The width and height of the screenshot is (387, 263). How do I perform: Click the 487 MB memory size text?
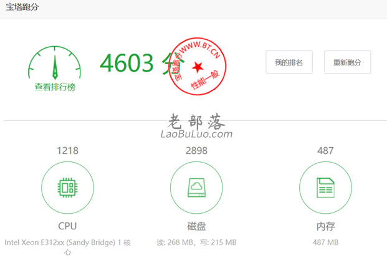(325, 242)
